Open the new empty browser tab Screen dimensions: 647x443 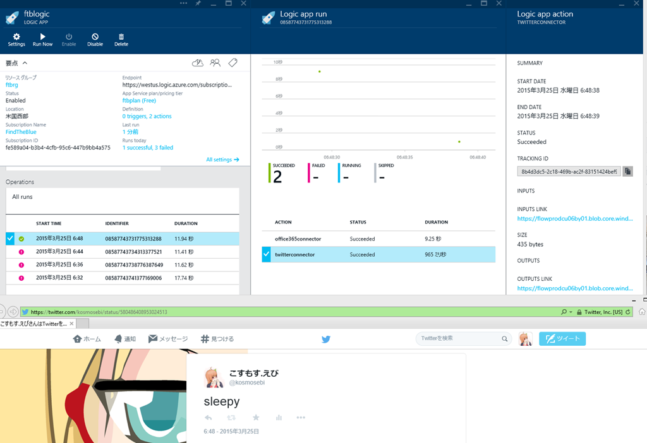(83, 324)
